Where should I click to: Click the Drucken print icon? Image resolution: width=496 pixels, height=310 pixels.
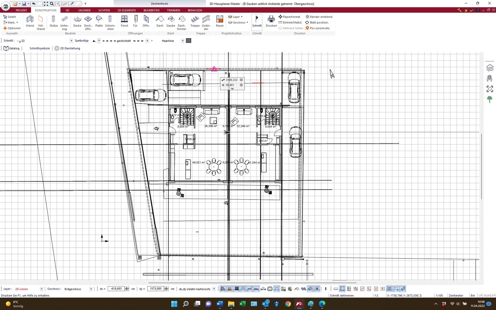(x=271, y=22)
